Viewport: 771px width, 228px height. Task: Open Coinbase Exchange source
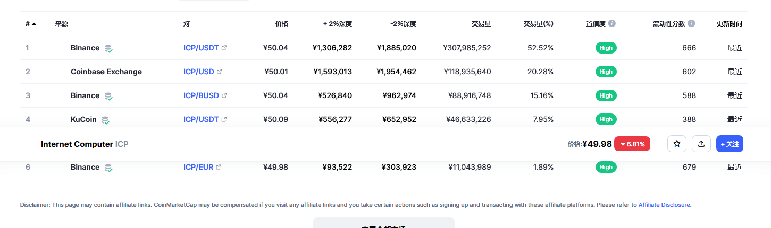click(x=106, y=72)
